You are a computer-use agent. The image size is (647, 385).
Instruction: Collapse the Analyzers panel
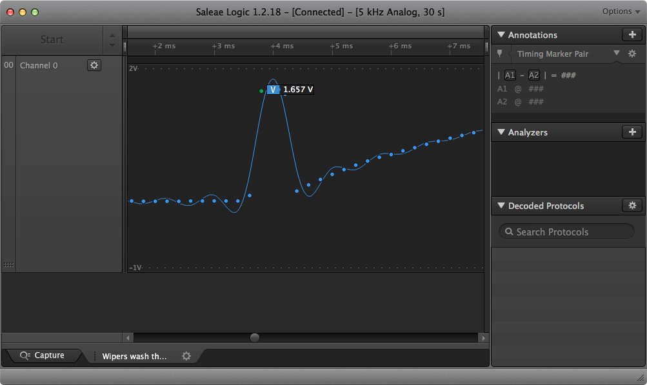tap(501, 132)
